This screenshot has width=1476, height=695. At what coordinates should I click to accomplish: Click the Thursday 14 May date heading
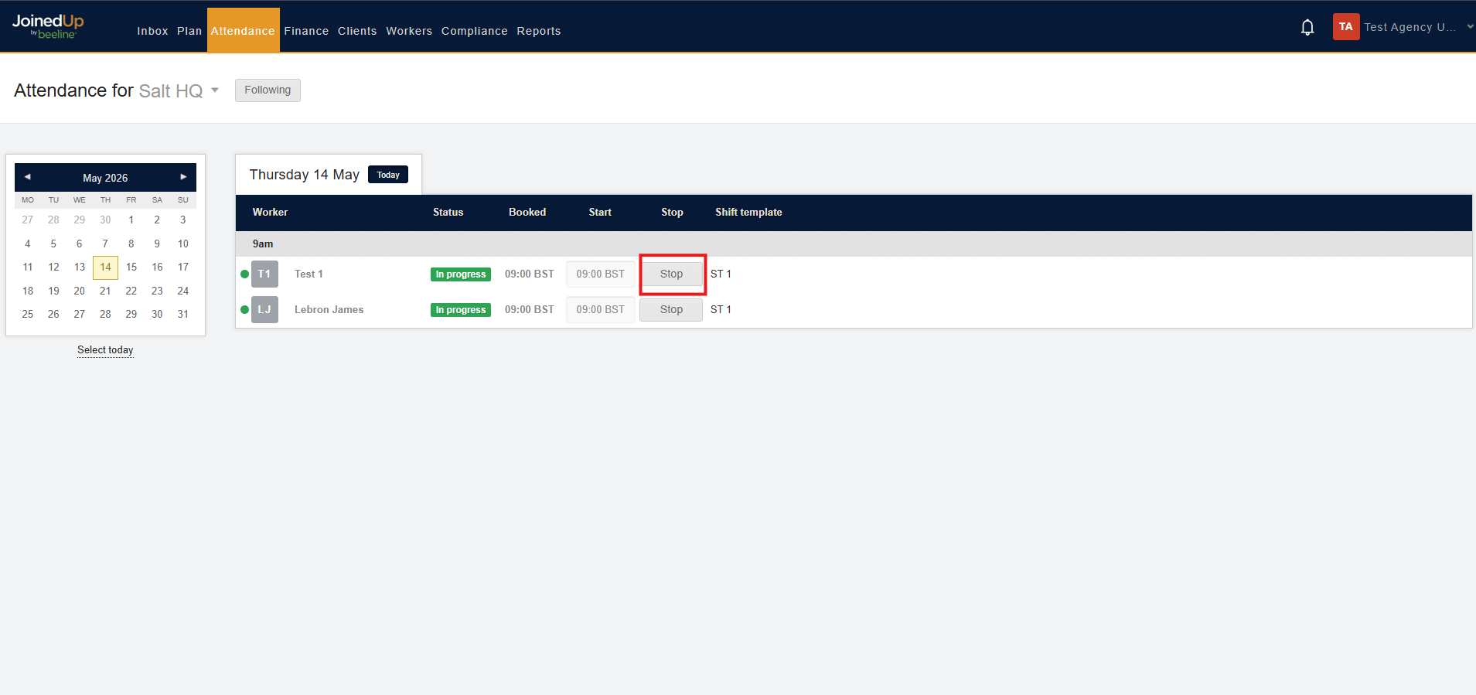coord(305,175)
